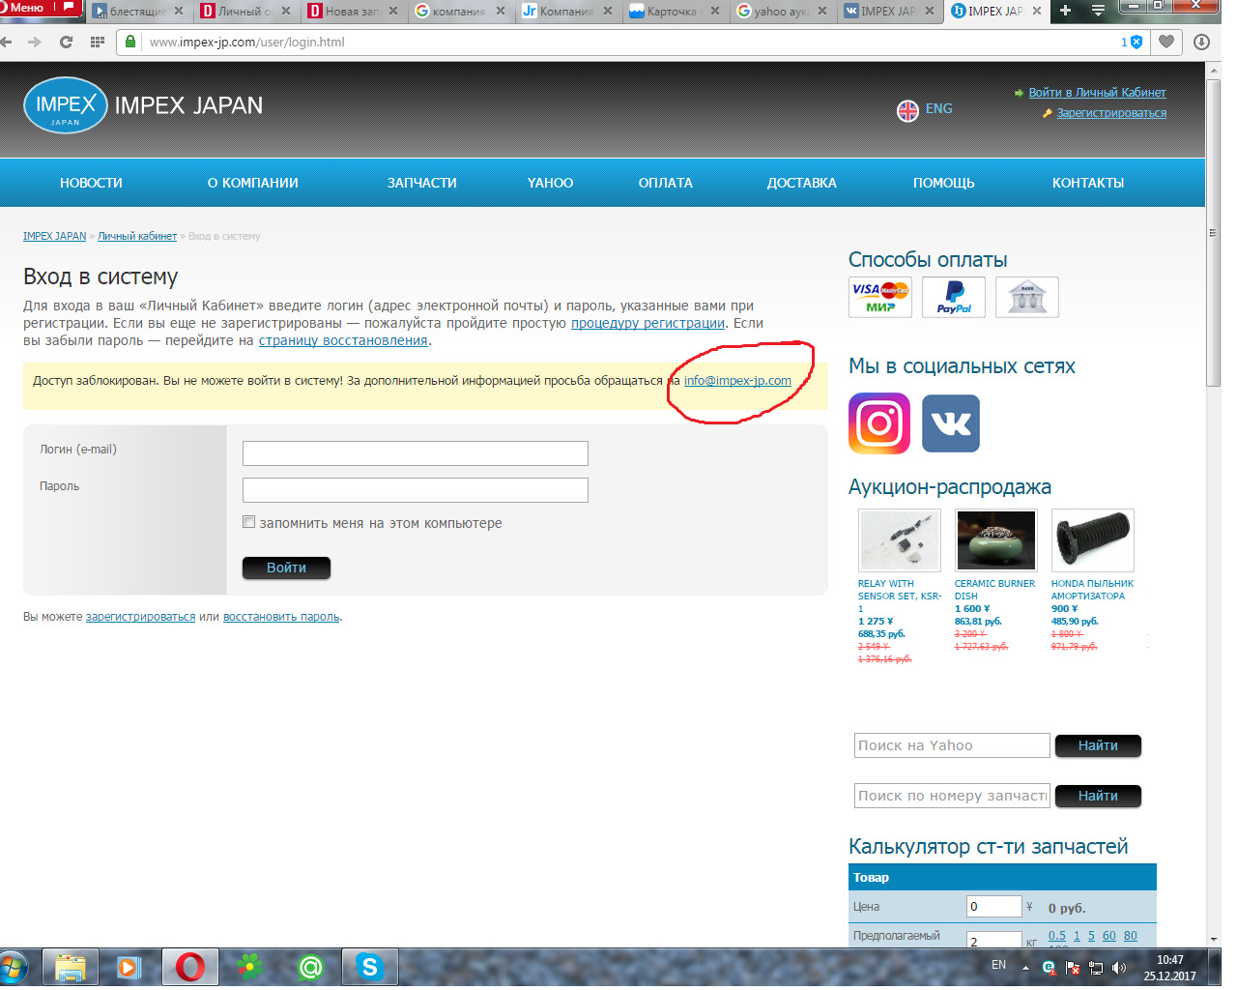Select the Visa MasterCard MIR payment icon
Image resolution: width=1237 pixels, height=990 pixels.
(x=880, y=297)
